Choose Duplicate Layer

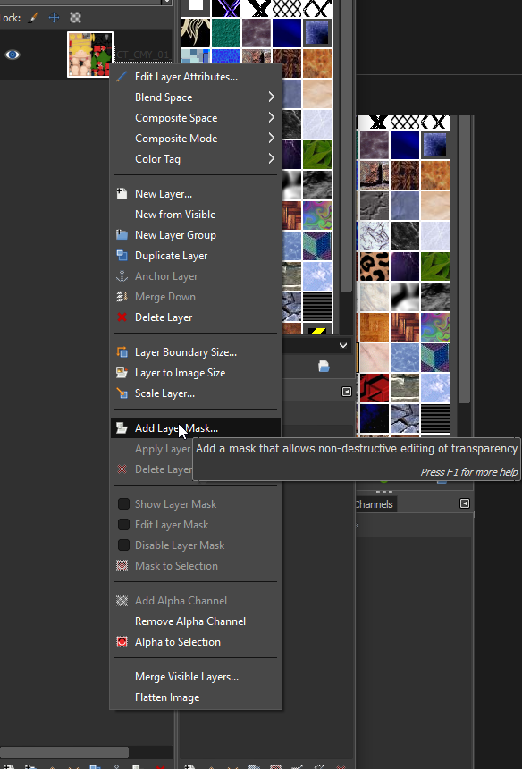(196, 256)
